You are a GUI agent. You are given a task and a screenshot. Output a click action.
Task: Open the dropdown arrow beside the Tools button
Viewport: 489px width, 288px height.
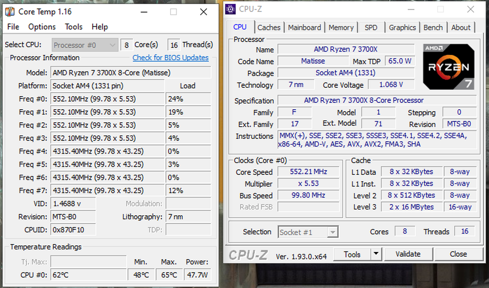(x=376, y=254)
